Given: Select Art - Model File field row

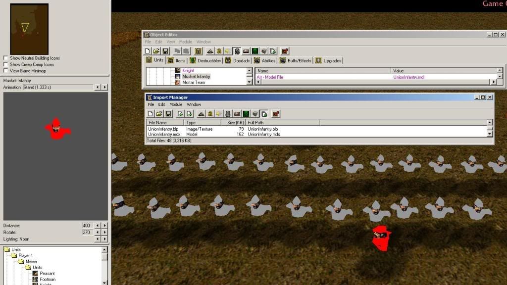Looking at the screenshot, I should [x=376, y=77].
